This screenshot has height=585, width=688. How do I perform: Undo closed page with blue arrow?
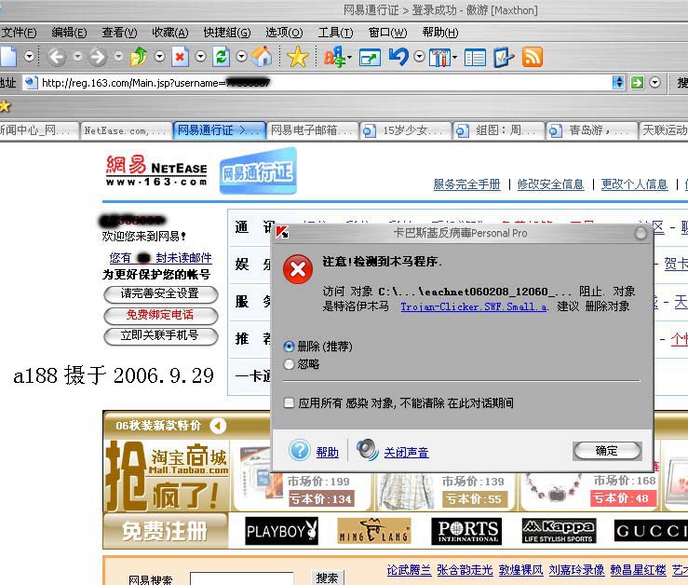pos(398,57)
